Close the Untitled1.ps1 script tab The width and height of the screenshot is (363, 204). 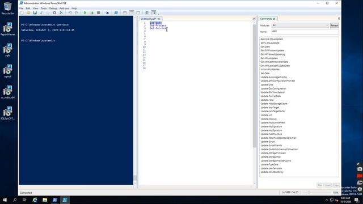159,19
